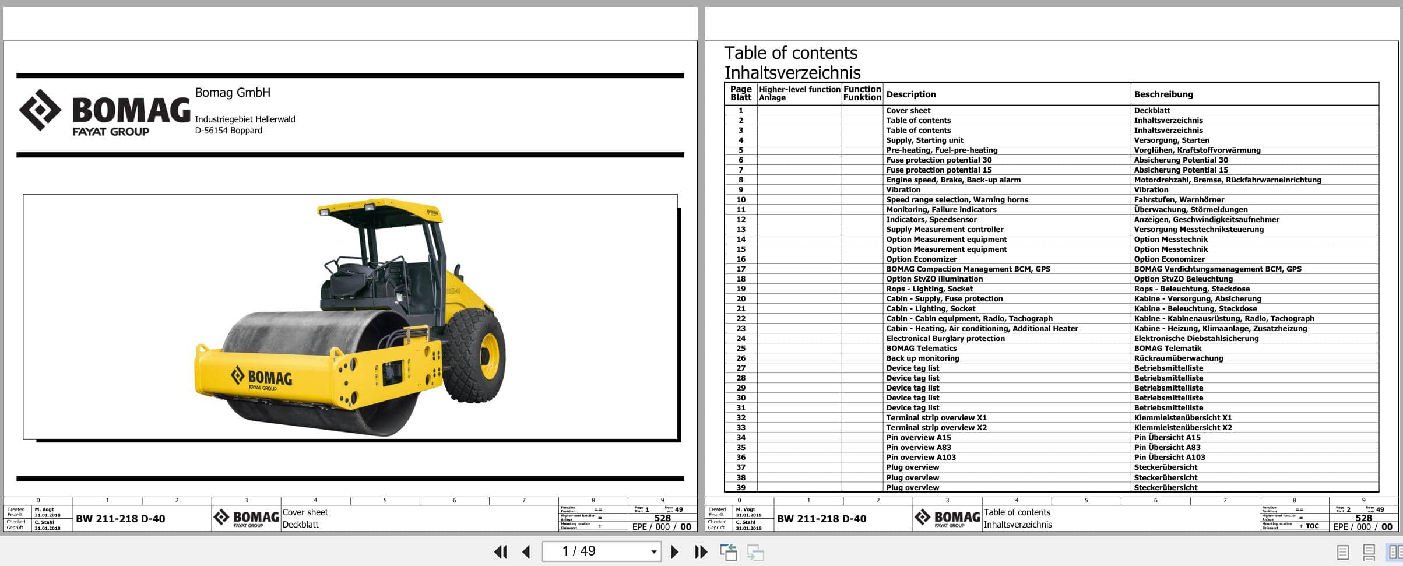Select 'Cabin - Cabin equipment, Radio, Tachograph'
This screenshot has width=1403, height=566.
969,318
